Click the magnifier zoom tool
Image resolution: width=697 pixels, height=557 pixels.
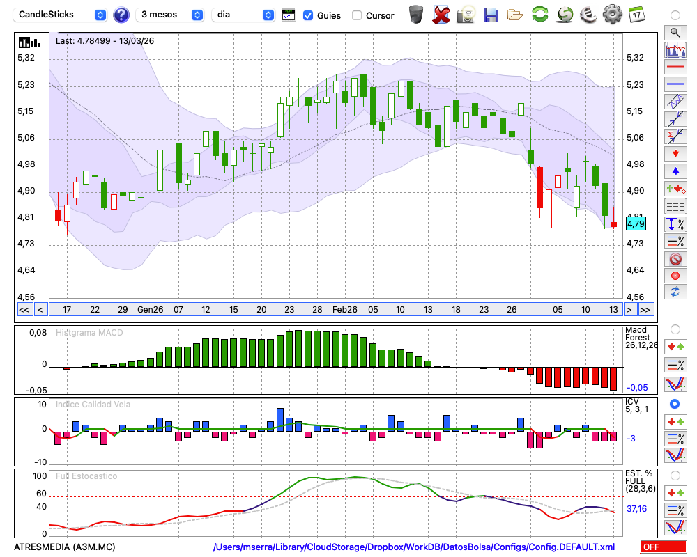(675, 33)
